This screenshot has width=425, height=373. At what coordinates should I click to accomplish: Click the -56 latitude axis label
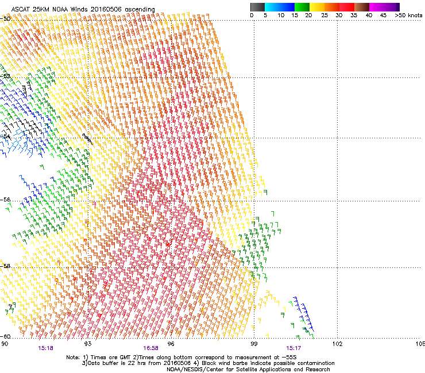click(x=5, y=199)
